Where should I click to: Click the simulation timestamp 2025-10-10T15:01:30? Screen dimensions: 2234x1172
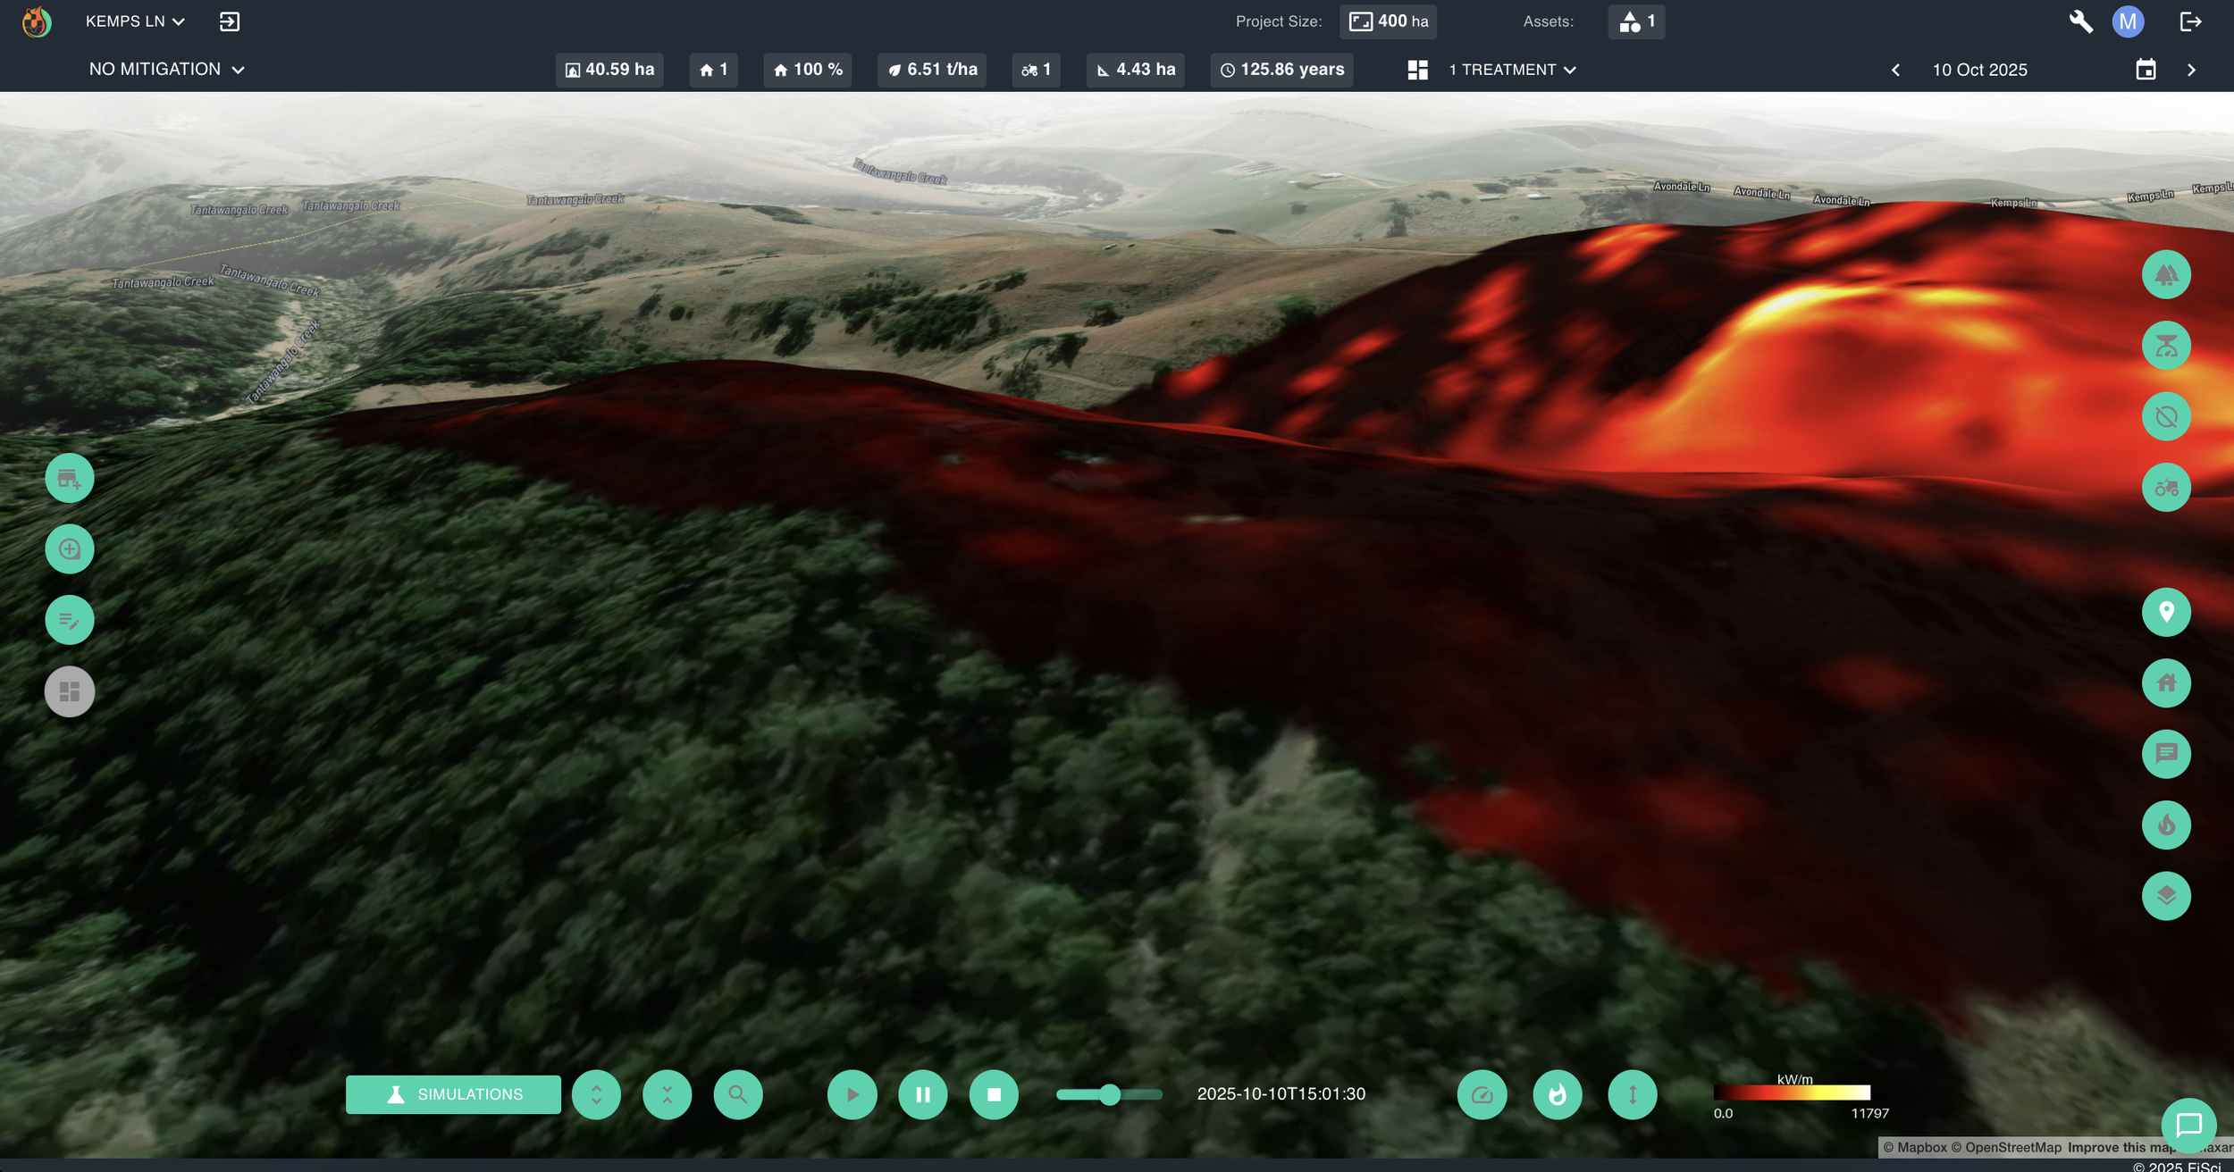[x=1281, y=1094]
